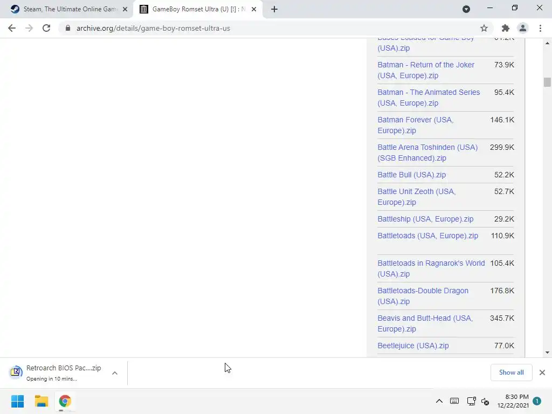Download Beetlejuice (USA).zip

click(x=413, y=346)
